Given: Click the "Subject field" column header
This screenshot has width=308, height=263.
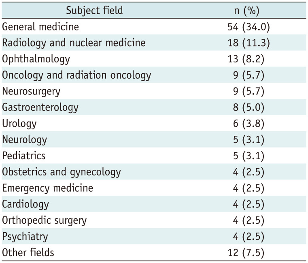Looking at the screenshot, I should (94, 11).
